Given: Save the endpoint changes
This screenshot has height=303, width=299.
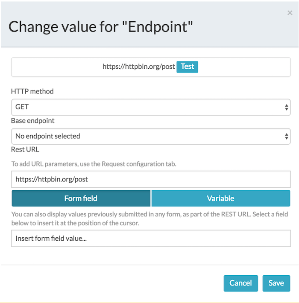Looking at the screenshot, I should tap(276, 283).
